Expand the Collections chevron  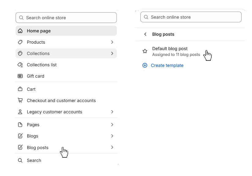112,53
